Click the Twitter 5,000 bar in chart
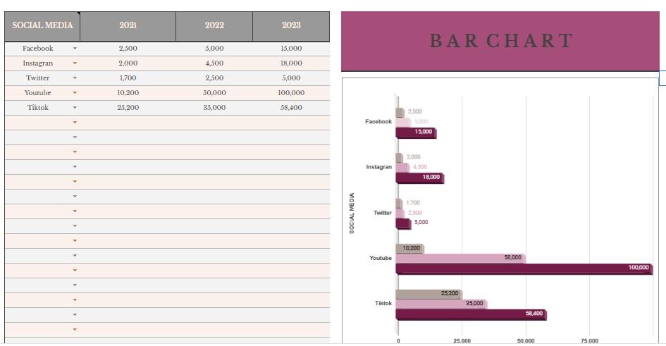 (404, 223)
